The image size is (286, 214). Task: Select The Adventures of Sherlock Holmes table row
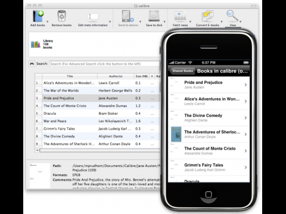98,144
